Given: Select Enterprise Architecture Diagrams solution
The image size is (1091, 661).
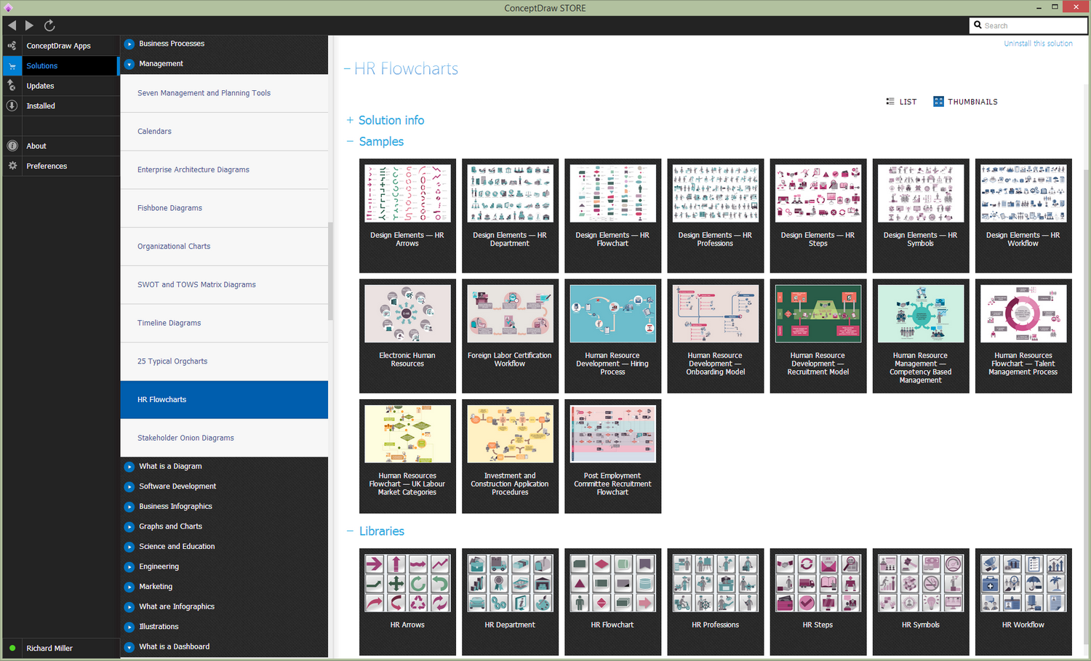Looking at the screenshot, I should point(224,169).
